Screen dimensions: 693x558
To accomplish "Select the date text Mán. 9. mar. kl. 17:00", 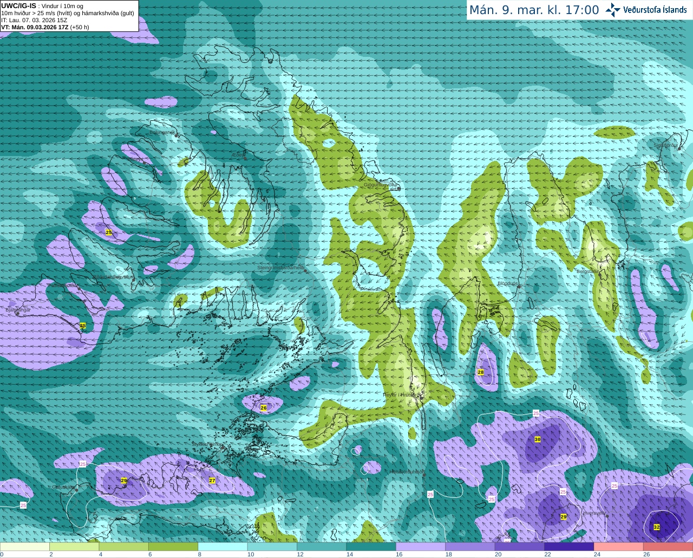I will (534, 10).
